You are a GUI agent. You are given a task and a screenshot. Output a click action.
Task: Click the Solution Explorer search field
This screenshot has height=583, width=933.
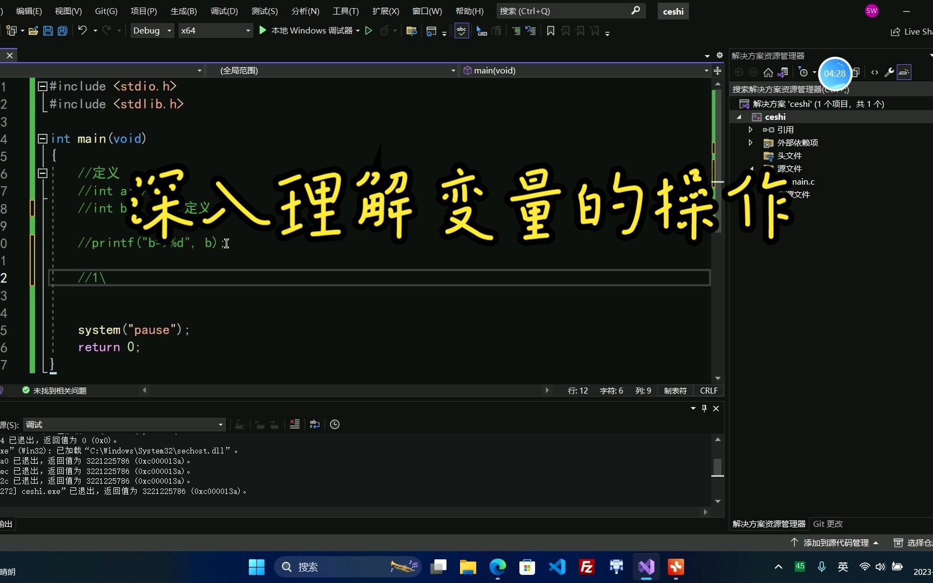[x=830, y=89]
